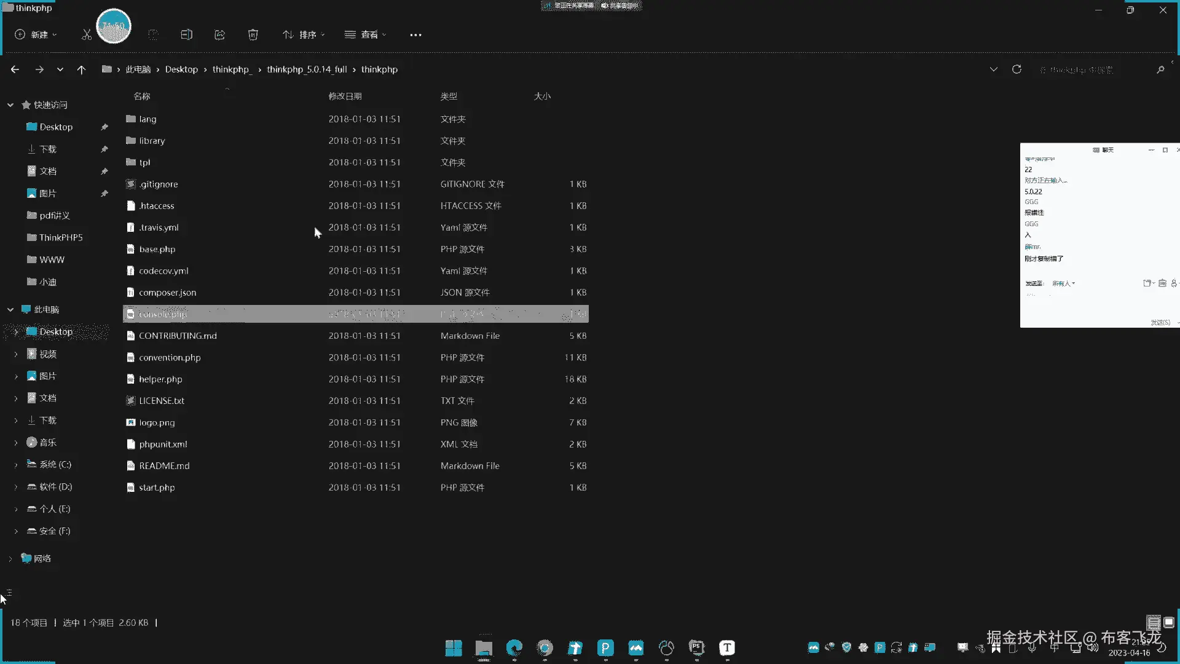Switch to large thumbnails view icon
Screen dimensions: 1180x664
pos(1169,622)
